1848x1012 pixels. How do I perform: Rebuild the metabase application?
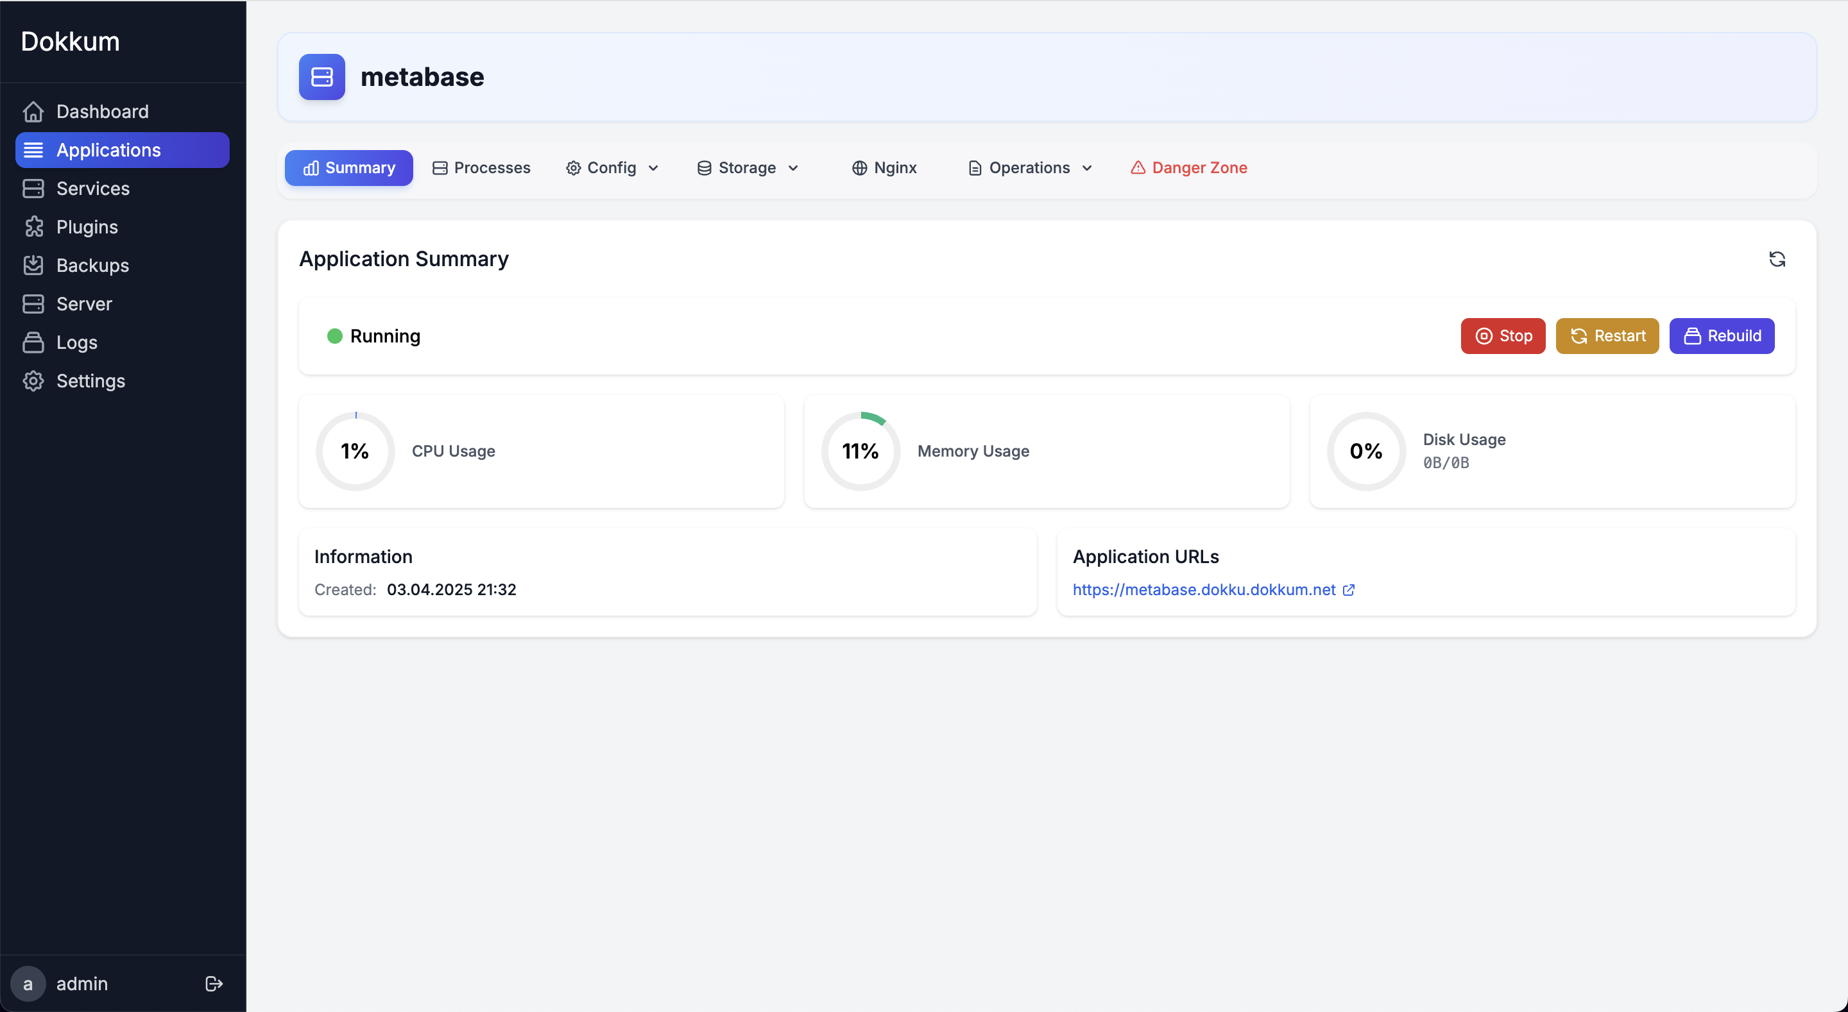pyautogui.click(x=1722, y=335)
